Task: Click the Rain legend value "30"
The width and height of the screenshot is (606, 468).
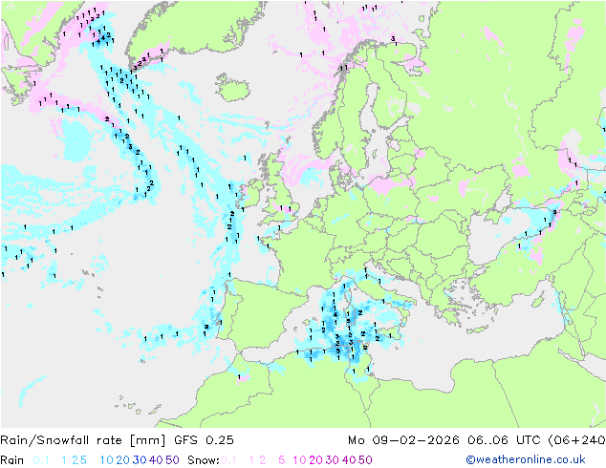Action: [140, 460]
